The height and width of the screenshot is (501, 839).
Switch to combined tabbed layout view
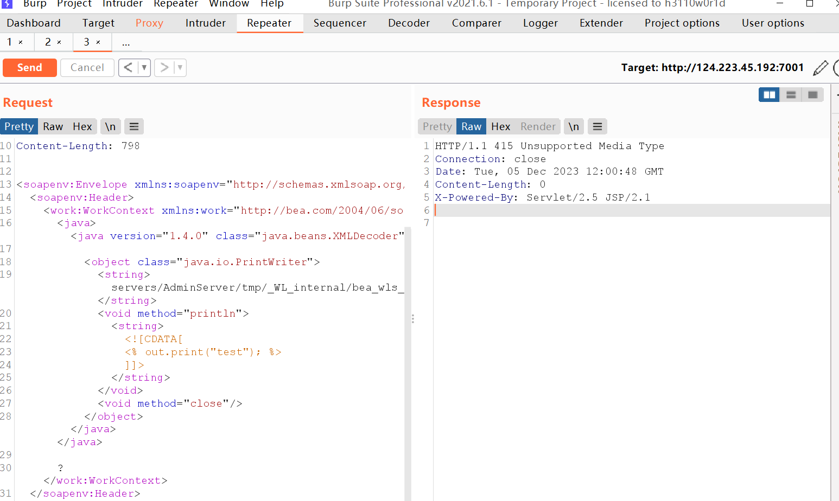[812, 95]
